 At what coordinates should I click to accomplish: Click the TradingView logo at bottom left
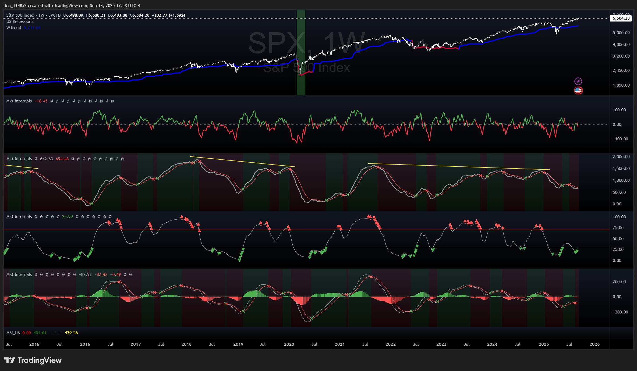[x=33, y=360]
